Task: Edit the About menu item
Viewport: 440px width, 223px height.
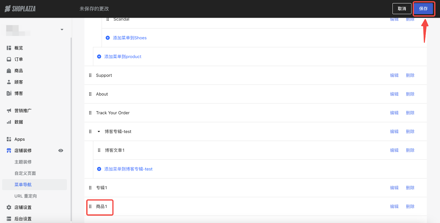Action: pyautogui.click(x=394, y=94)
